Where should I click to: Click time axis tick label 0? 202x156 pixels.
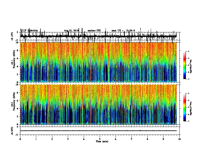(x=20, y=139)
